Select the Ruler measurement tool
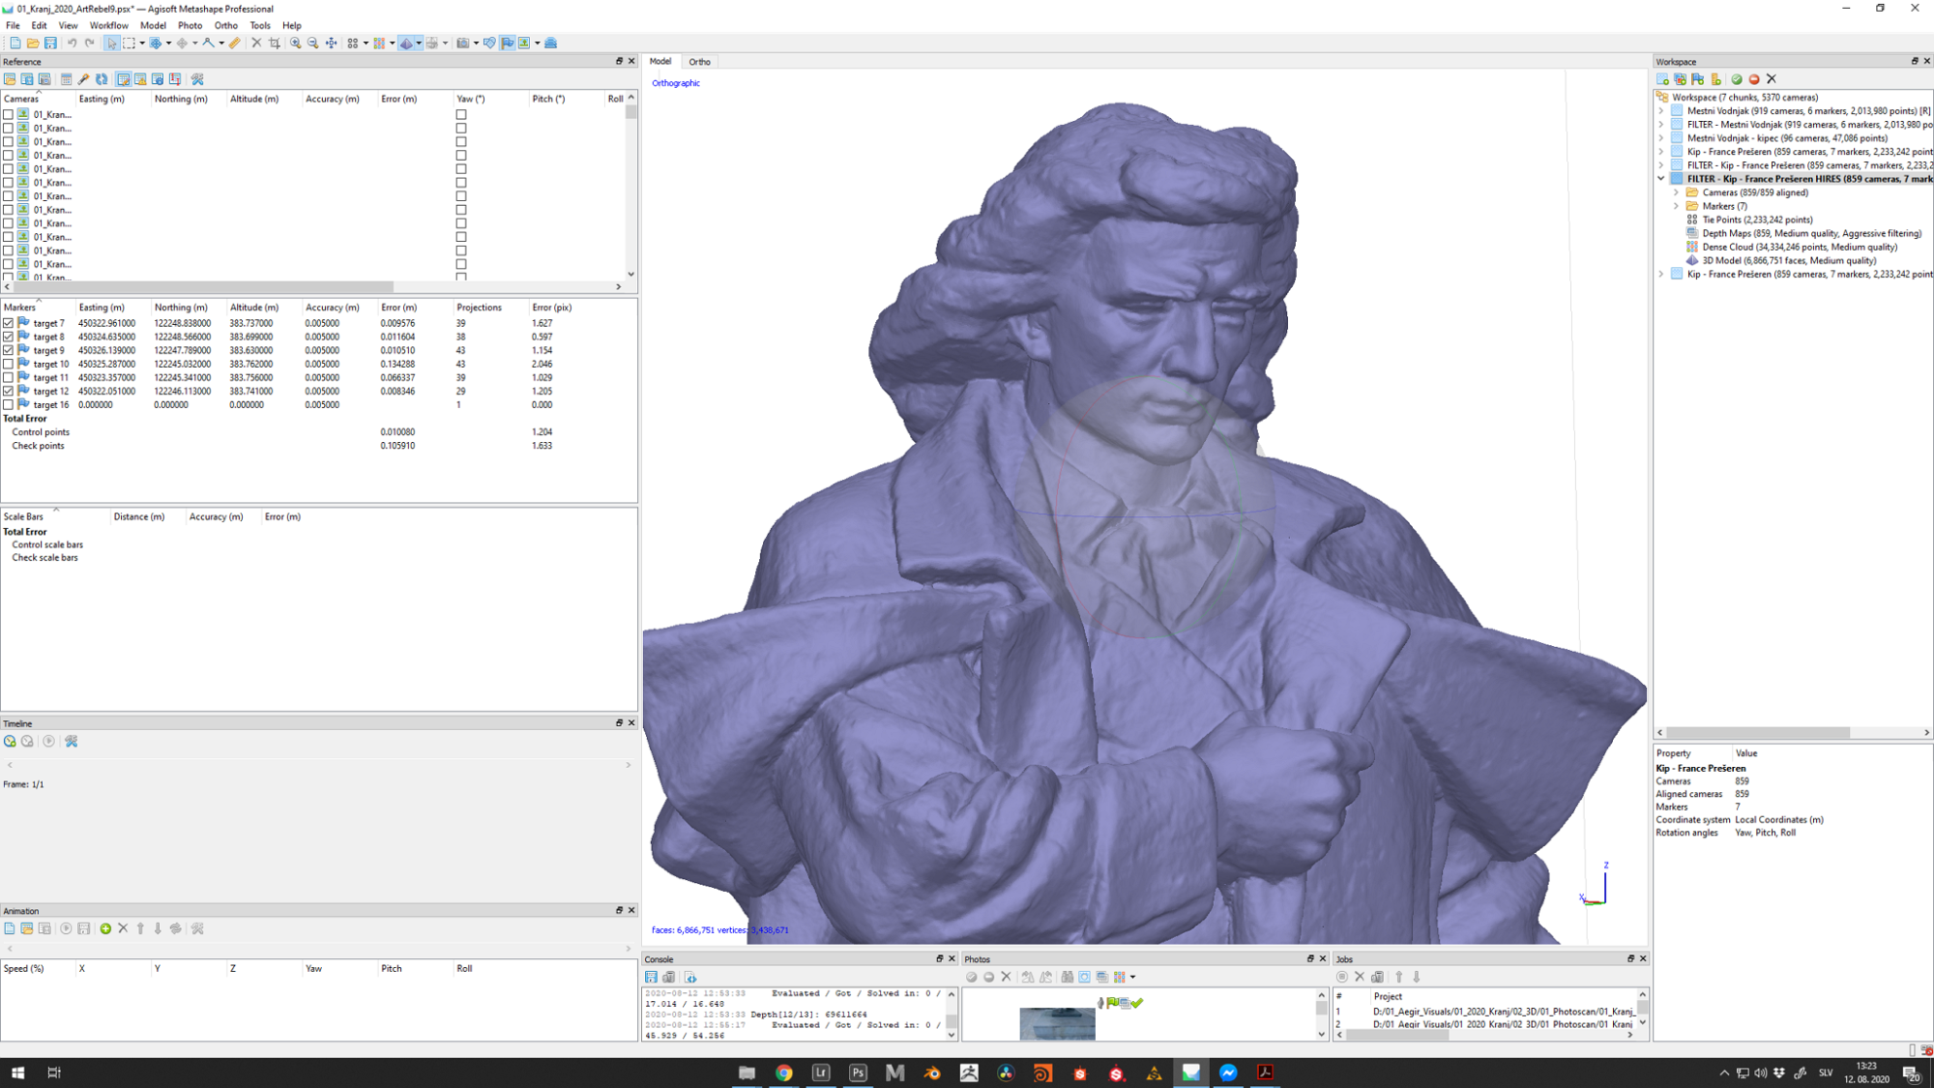 coord(235,43)
